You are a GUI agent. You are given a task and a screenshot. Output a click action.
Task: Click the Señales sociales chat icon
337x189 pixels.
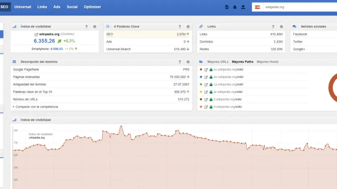(294, 26)
